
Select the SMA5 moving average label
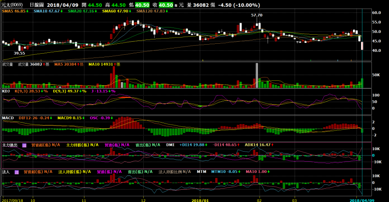click(x=14, y=10)
